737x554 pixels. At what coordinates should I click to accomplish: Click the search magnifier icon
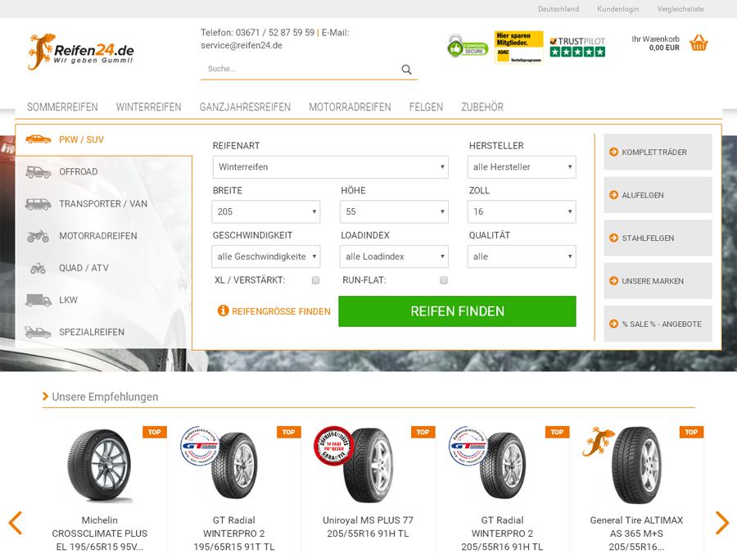coord(406,70)
